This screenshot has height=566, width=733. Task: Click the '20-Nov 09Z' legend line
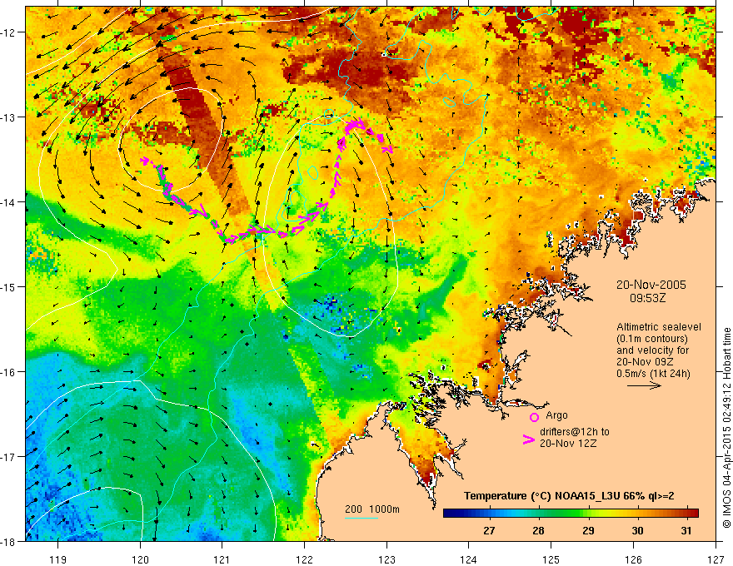pyautogui.click(x=646, y=362)
